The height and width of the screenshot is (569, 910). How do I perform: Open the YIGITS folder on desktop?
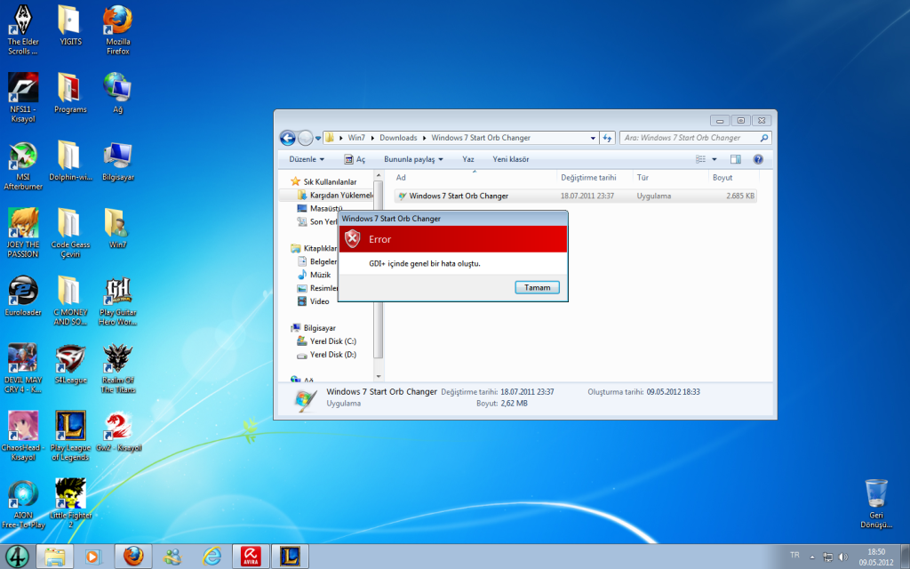point(70,26)
